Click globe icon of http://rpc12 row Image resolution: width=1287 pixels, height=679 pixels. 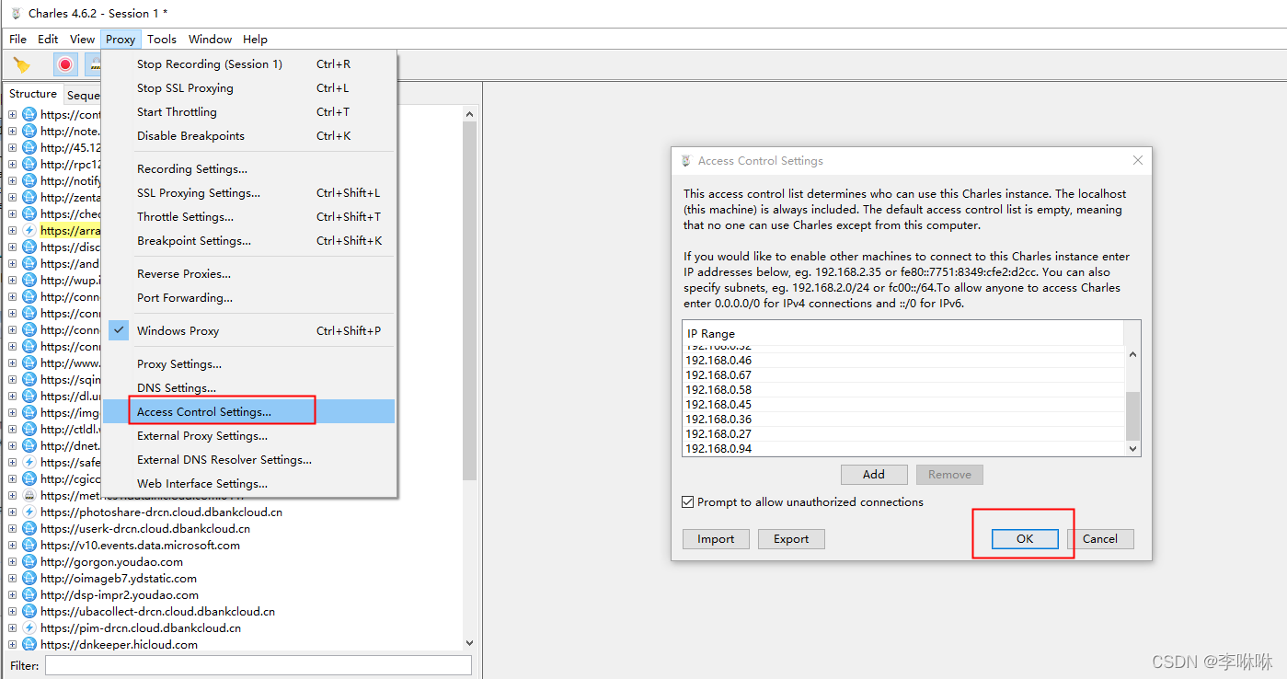[x=29, y=165]
